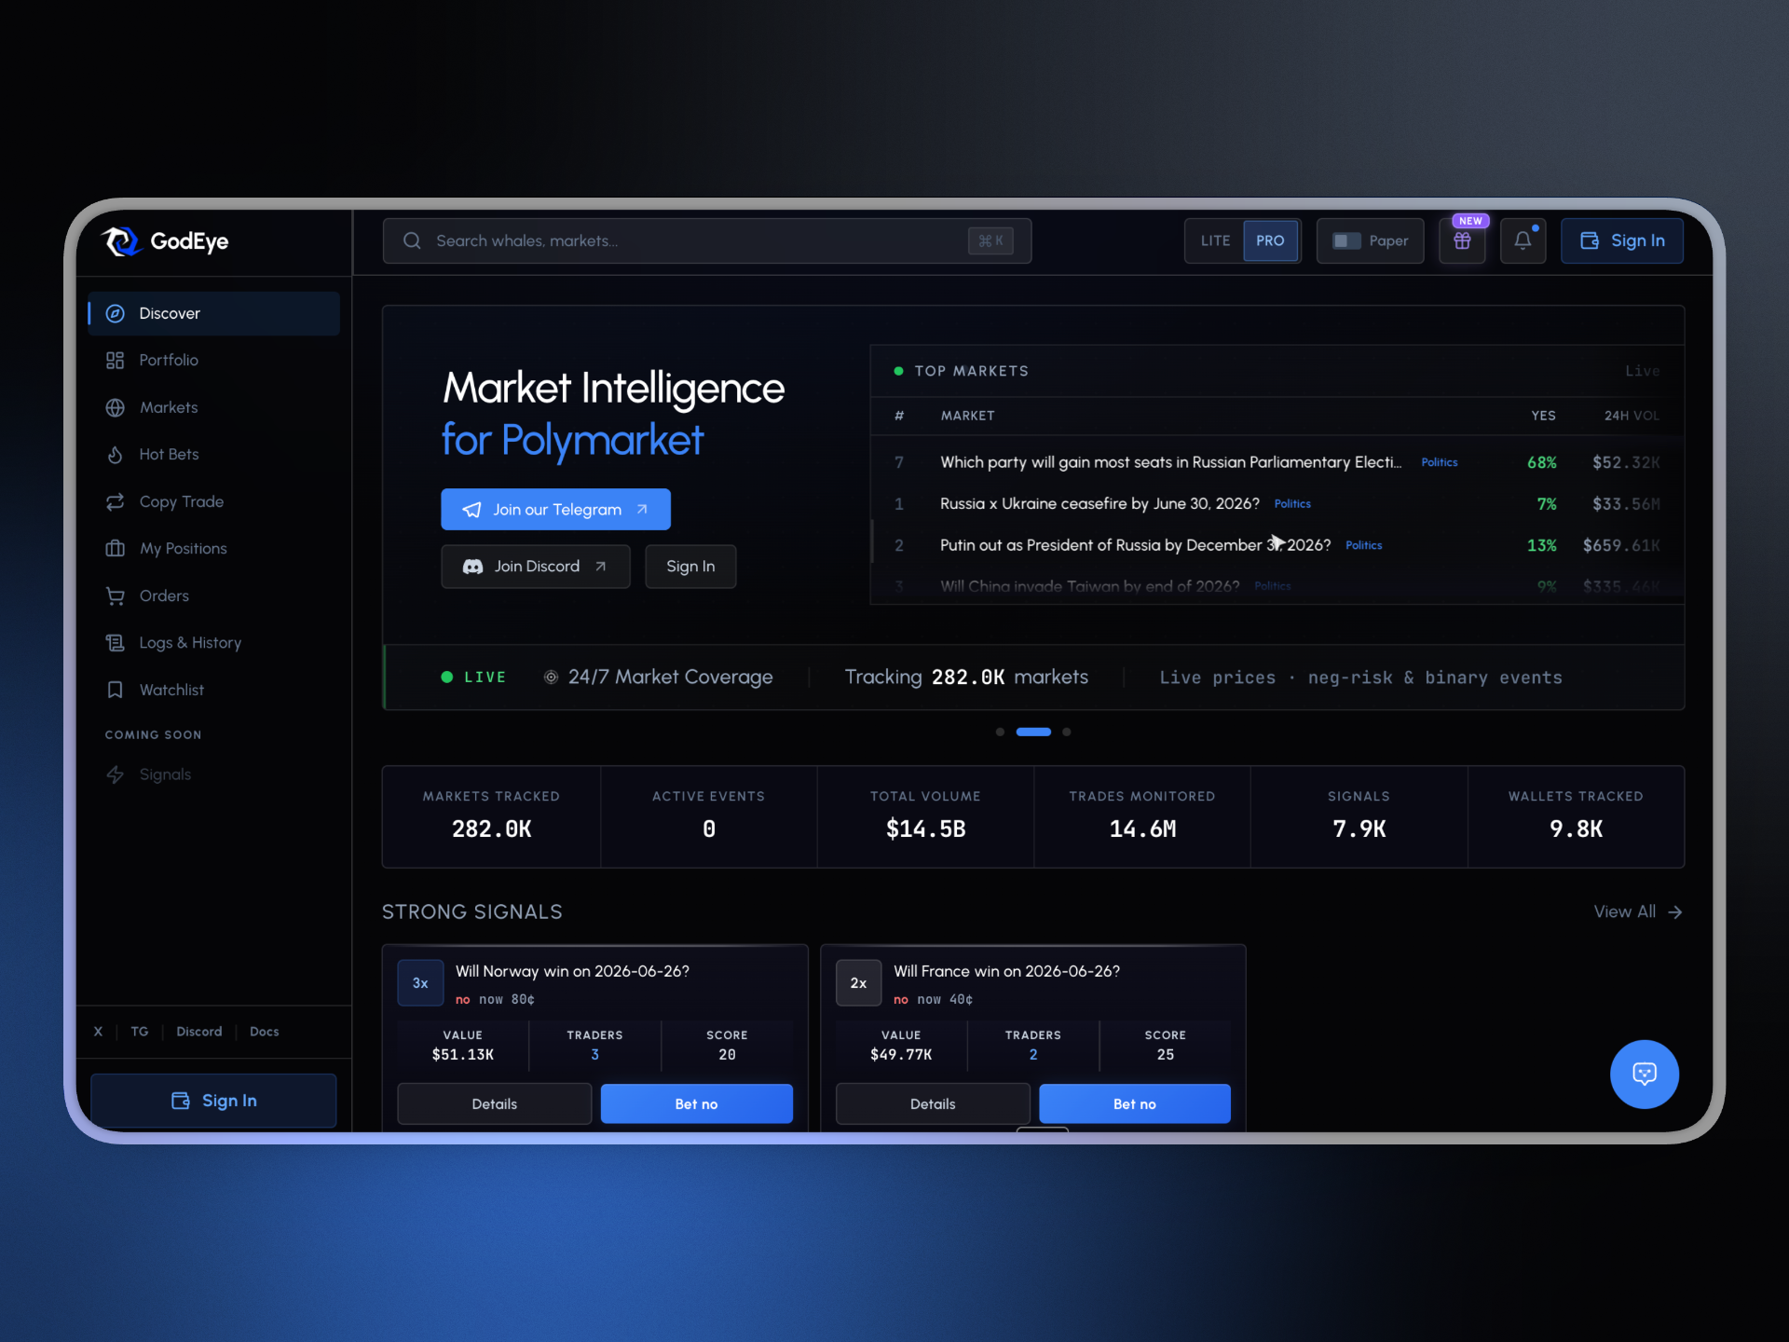
Task: Click the Logs & History icon
Action: click(116, 642)
